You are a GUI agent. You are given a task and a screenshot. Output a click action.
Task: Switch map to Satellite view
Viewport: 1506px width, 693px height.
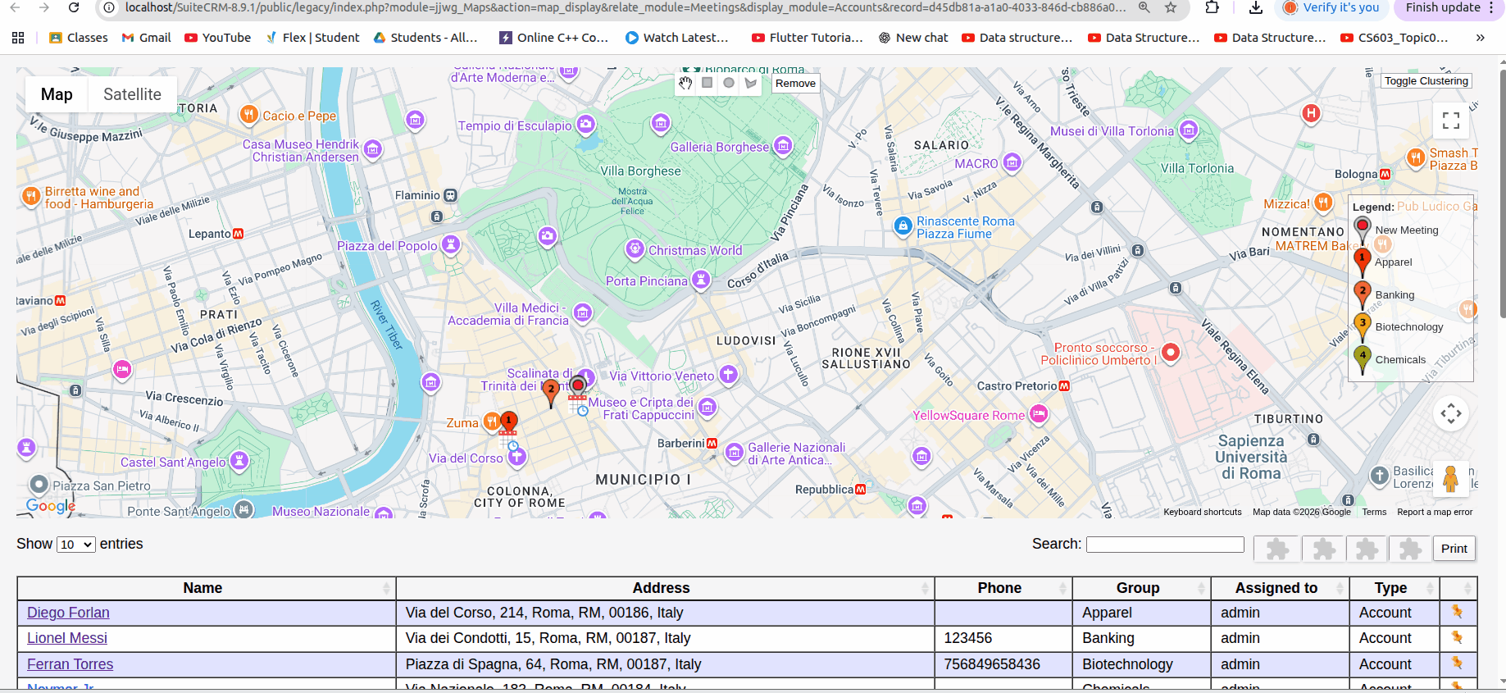tap(132, 94)
